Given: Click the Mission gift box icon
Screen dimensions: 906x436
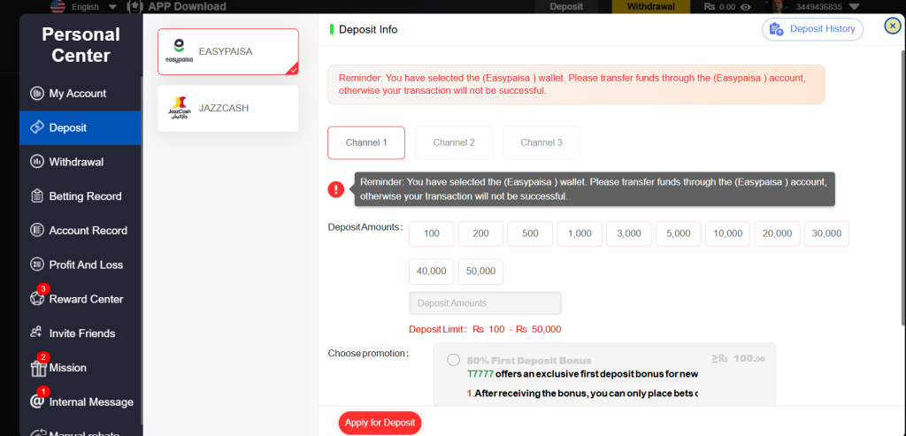Looking at the screenshot, I should [38, 369].
